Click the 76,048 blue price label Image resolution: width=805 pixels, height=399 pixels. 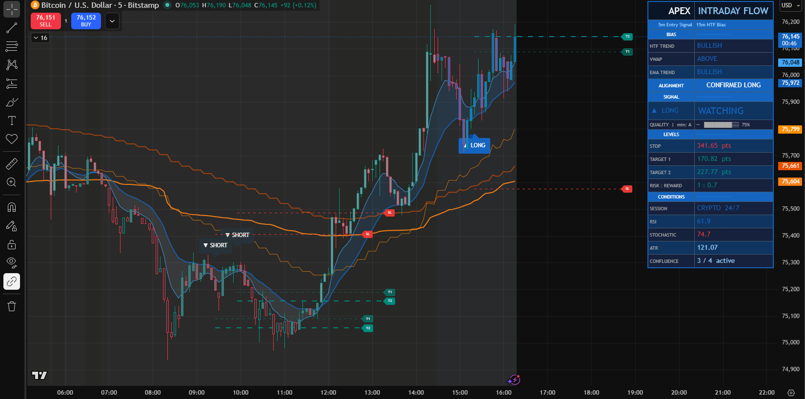tap(790, 62)
